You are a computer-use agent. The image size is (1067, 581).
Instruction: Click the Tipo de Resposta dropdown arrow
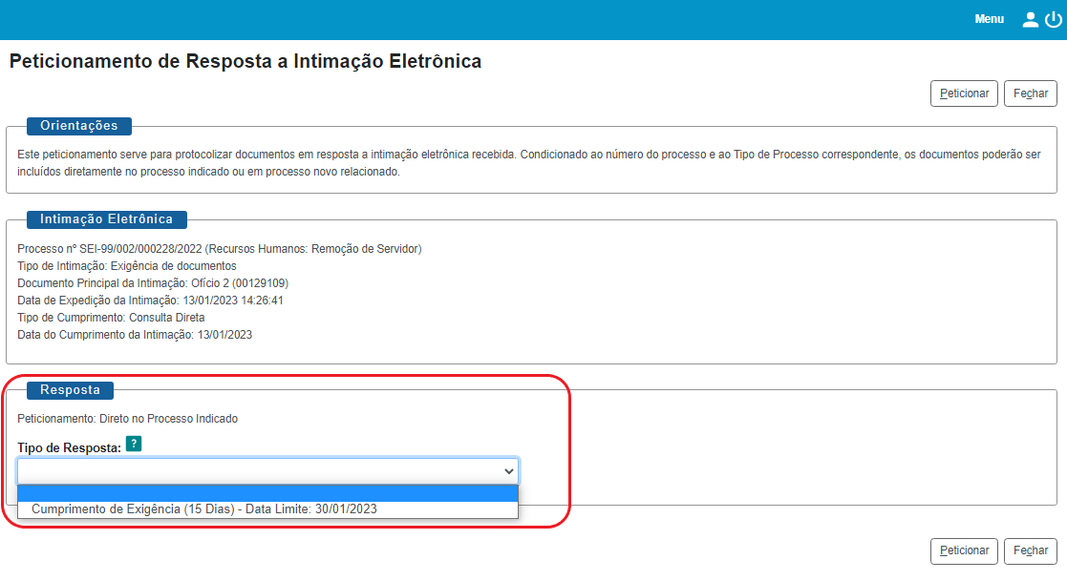coord(508,470)
